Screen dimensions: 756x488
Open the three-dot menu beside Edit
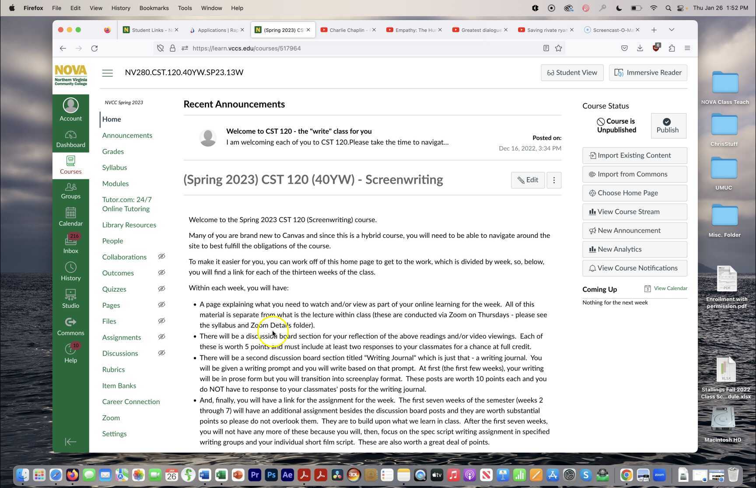pyautogui.click(x=553, y=180)
